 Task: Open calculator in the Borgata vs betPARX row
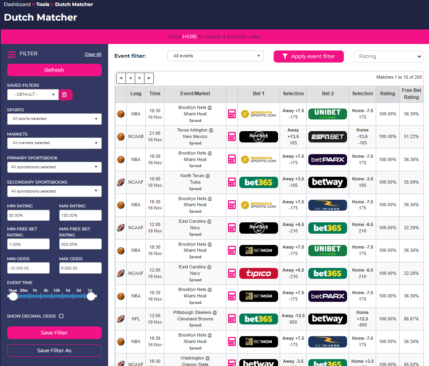(232, 159)
